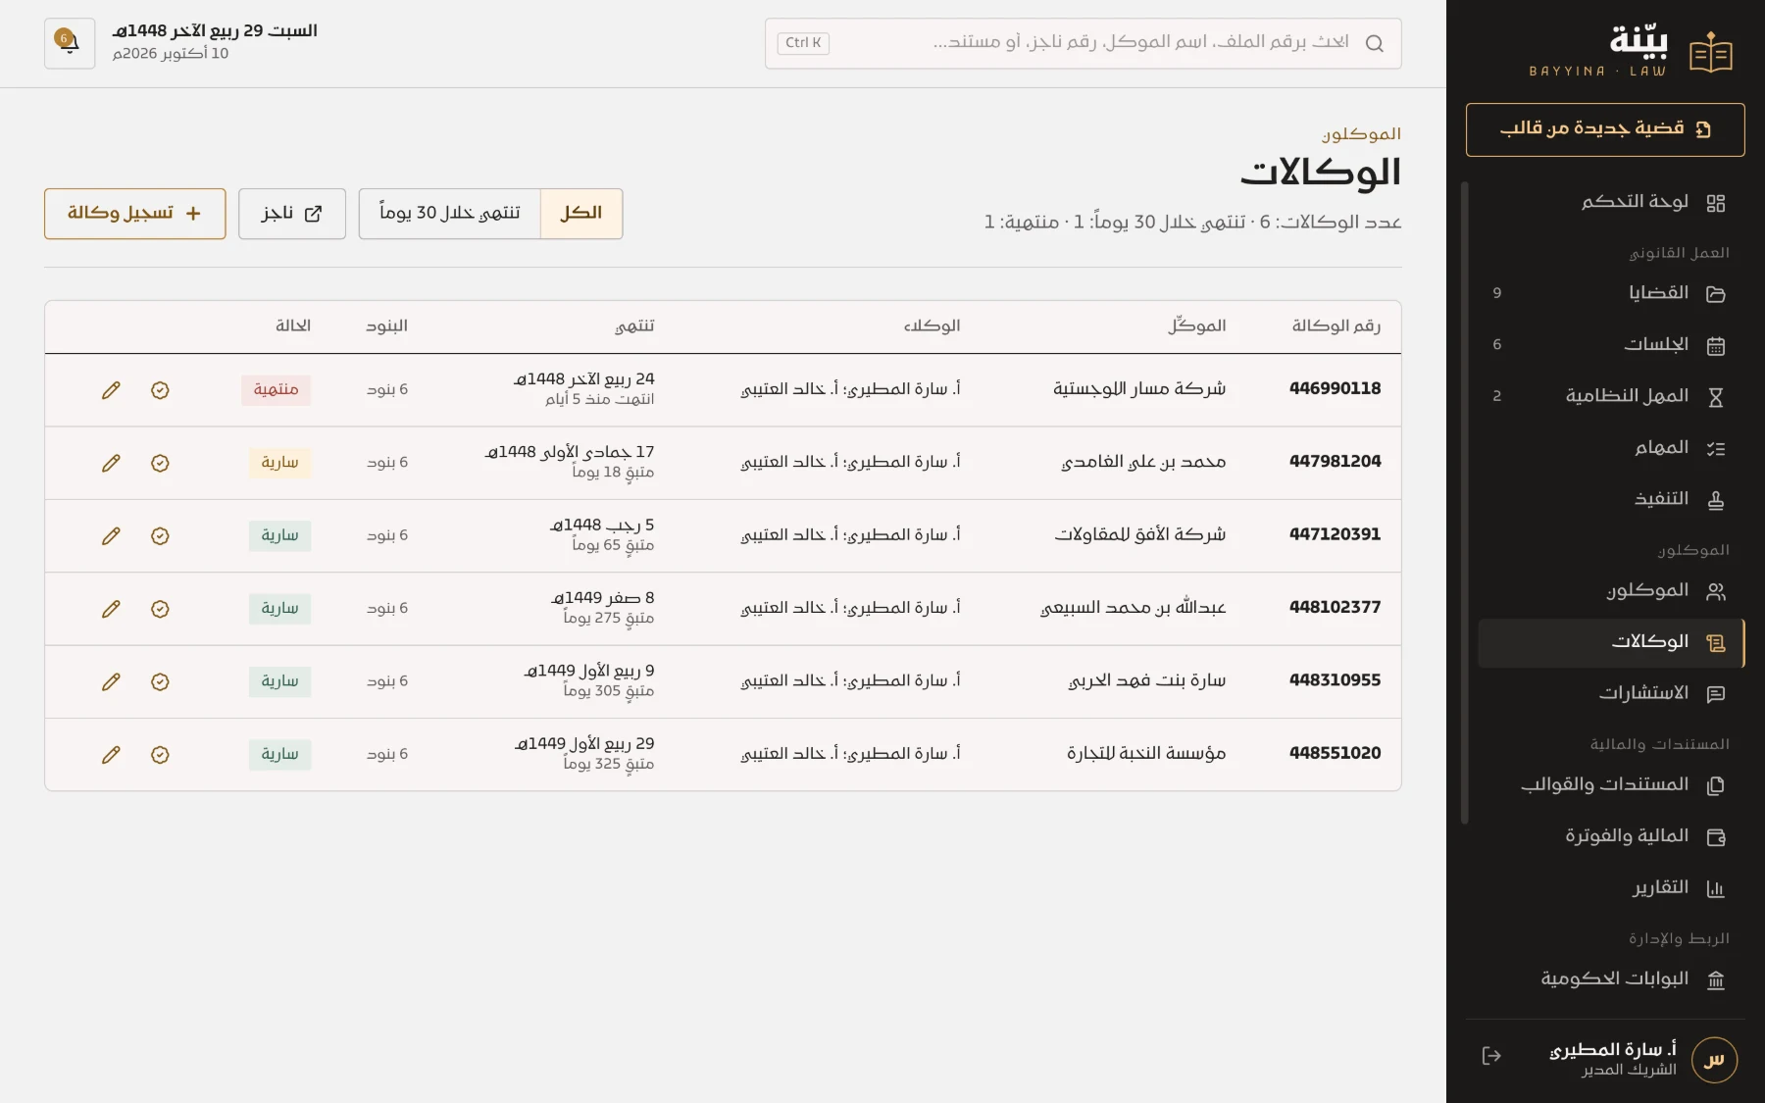This screenshot has width=1765, height=1103.
Task: Click the edit pencil for وكالة 446990118
Action: coord(111,390)
